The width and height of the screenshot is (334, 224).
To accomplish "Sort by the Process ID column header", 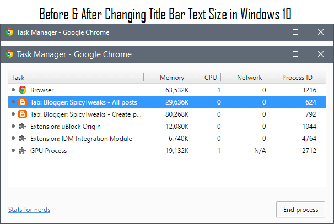I will click(291, 77).
